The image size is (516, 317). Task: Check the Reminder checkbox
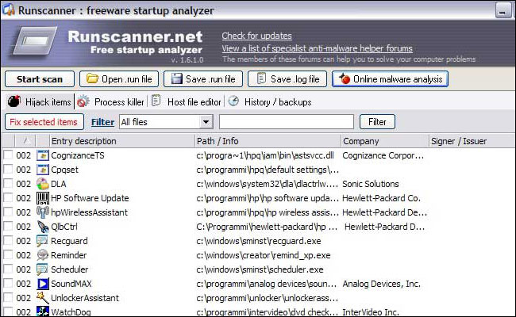(8, 254)
